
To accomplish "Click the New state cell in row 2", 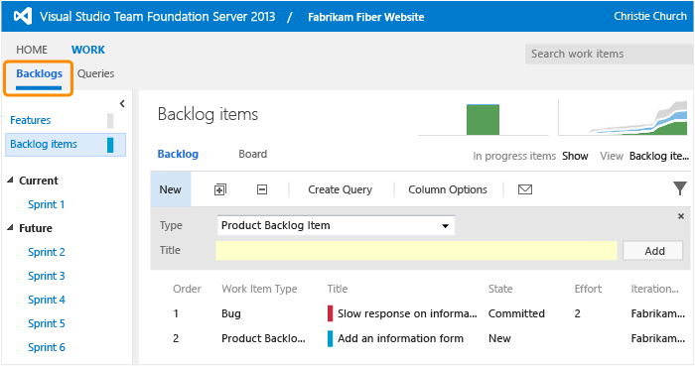I will coord(499,338).
